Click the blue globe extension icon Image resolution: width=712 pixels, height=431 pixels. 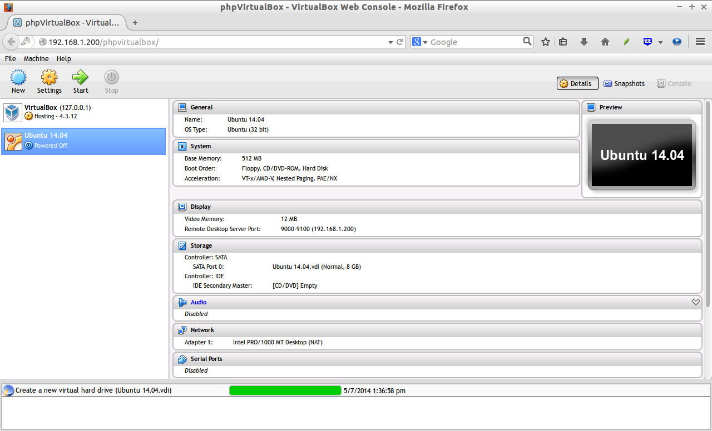(677, 42)
